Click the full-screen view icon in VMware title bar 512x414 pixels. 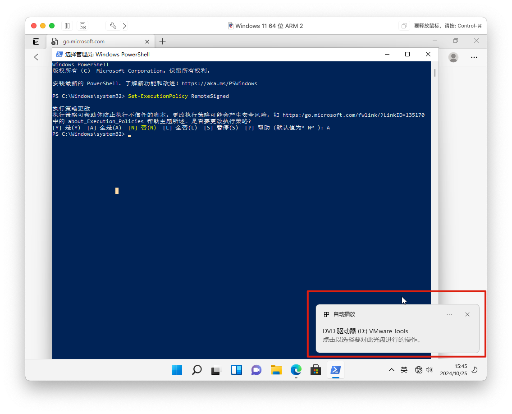404,26
